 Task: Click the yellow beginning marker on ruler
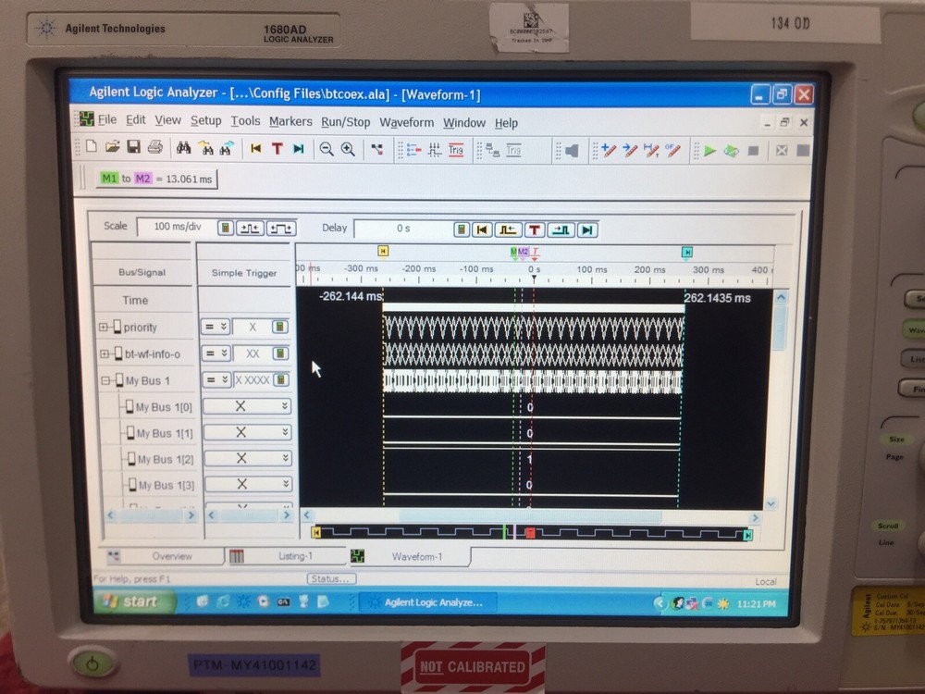(x=383, y=252)
